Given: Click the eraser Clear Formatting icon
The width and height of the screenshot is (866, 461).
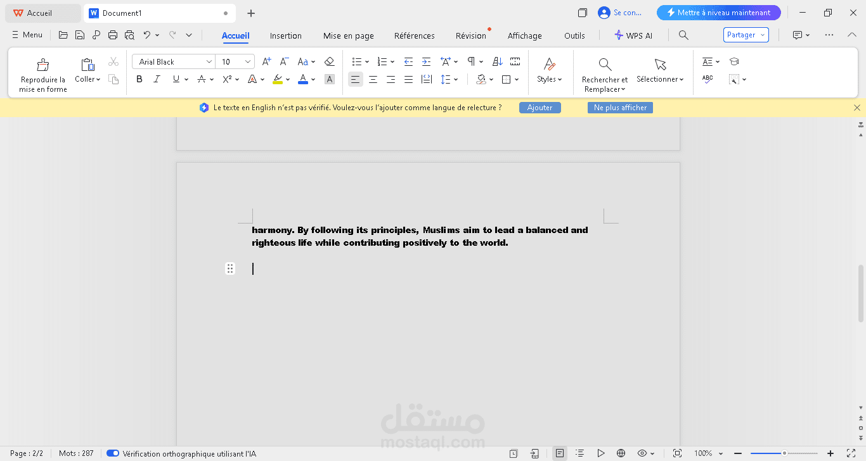Looking at the screenshot, I should tap(329, 61).
